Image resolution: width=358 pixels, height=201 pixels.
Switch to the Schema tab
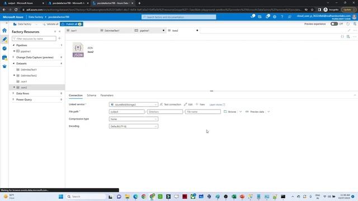[92, 95]
